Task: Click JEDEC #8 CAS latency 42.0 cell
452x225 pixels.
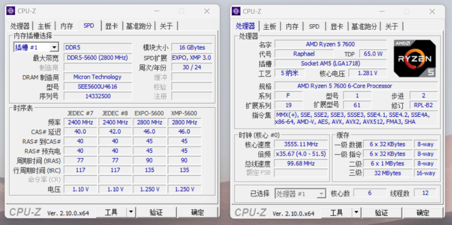Action: (115, 132)
